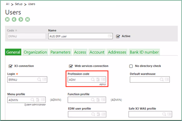This screenshot has height=121, width=182.
Task: Jump to the last record navigation icon
Action: (x=27, y=19)
